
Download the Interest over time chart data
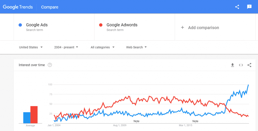click(x=233, y=65)
